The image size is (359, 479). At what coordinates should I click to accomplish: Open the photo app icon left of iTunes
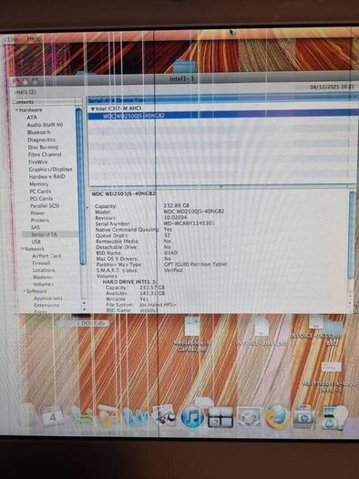[164, 416]
